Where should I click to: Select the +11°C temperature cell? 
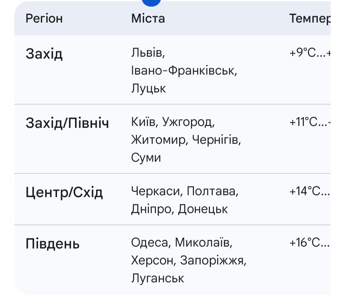click(309, 122)
